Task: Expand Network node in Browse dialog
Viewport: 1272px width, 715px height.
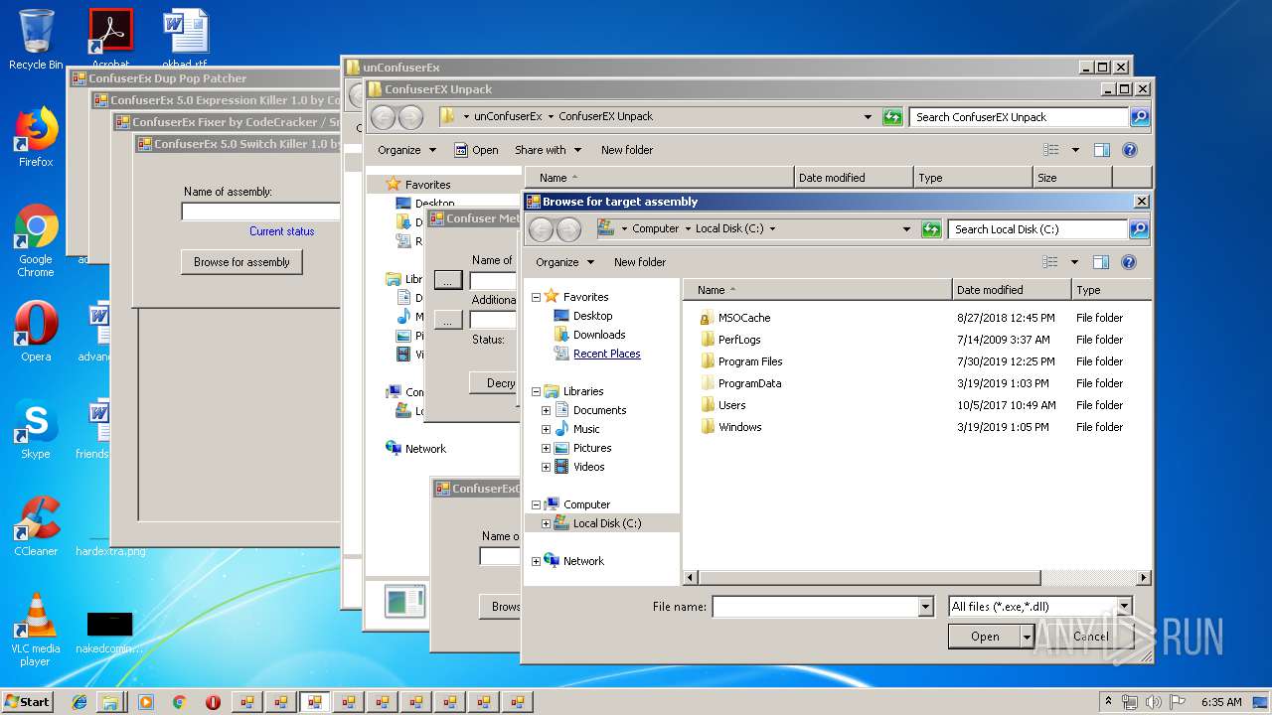Action: coord(536,561)
